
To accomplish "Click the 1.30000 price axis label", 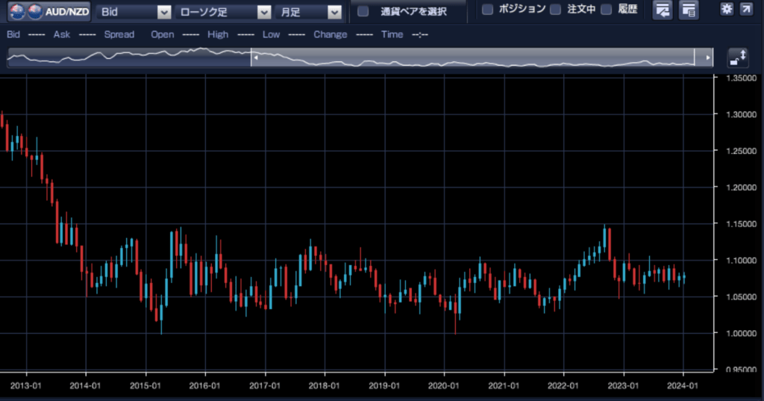I will [741, 114].
